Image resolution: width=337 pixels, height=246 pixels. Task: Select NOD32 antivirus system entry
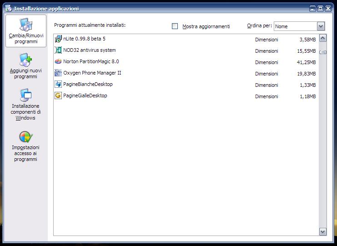[186, 50]
